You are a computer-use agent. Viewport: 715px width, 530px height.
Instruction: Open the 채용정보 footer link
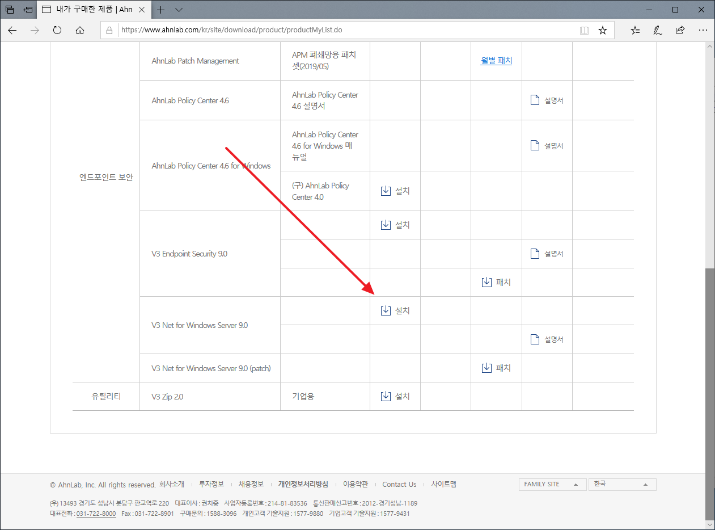click(x=251, y=485)
